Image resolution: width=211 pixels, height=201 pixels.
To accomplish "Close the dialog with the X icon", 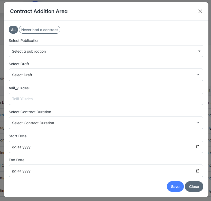I will coord(200,11).
